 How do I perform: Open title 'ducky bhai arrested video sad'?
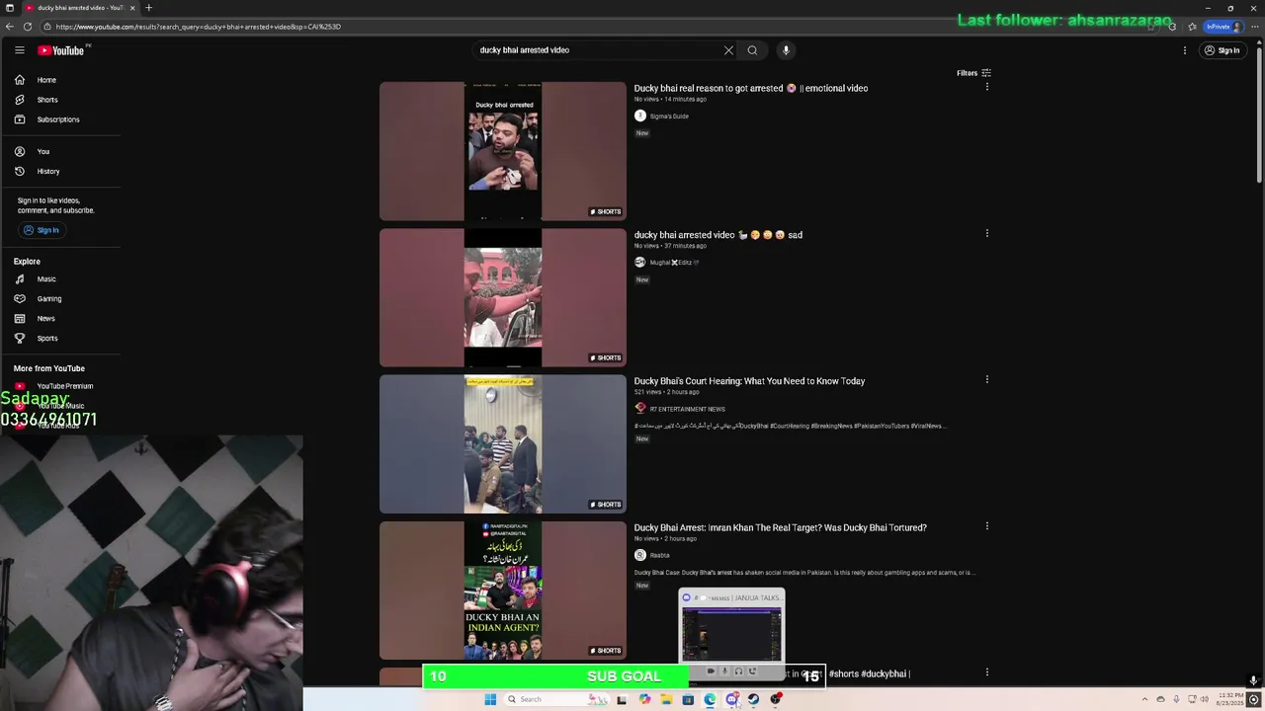(718, 235)
